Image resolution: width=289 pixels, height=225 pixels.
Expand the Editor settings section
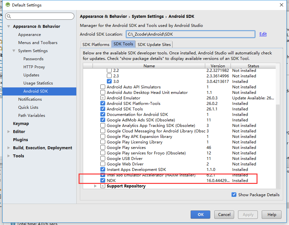pyautogui.click(x=8, y=132)
